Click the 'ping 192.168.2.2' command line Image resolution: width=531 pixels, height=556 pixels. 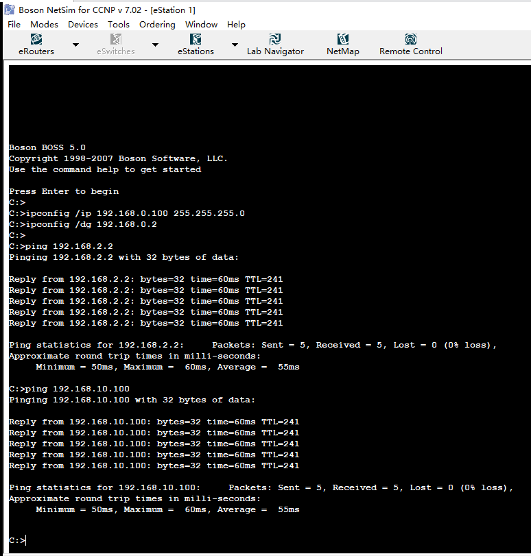[x=61, y=246]
